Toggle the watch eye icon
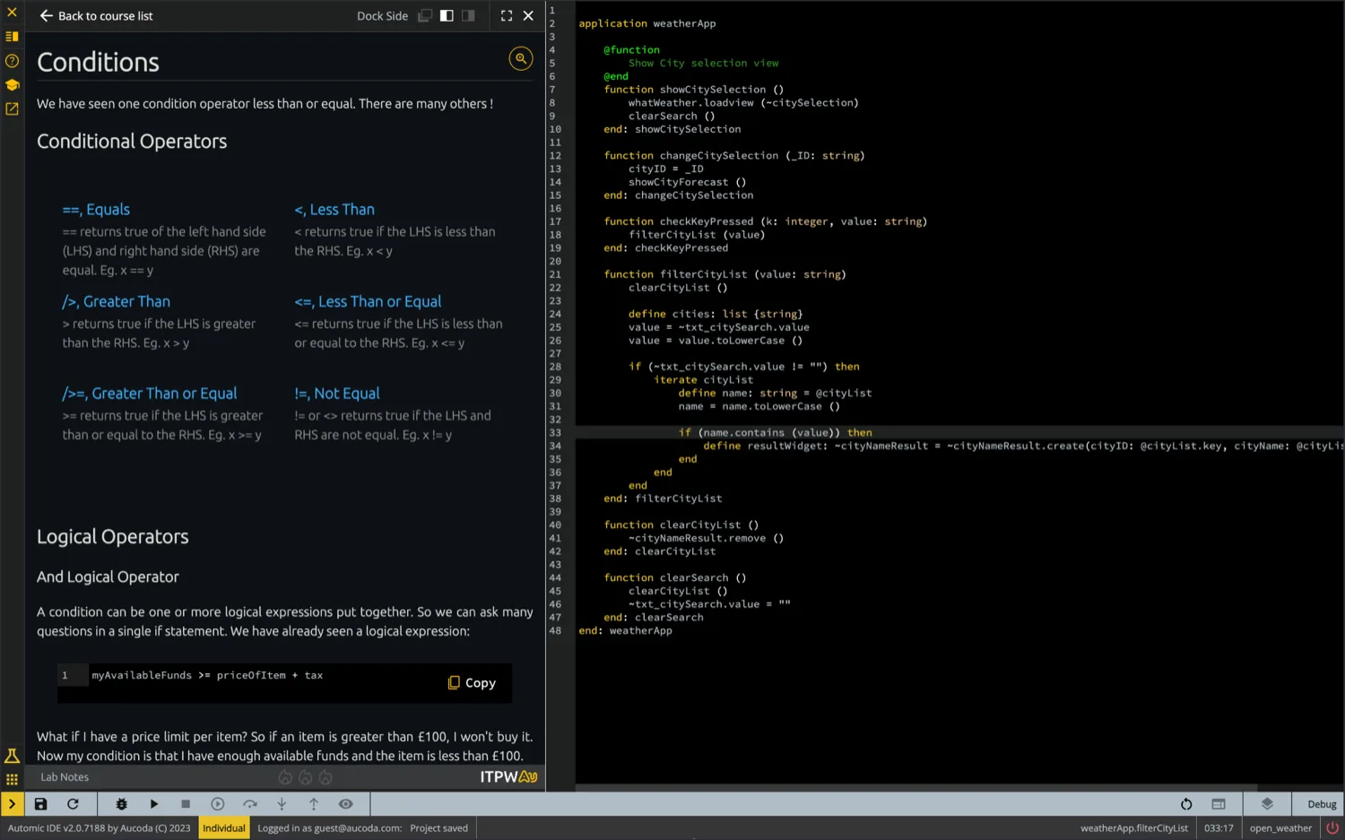1345x840 pixels. click(x=346, y=804)
